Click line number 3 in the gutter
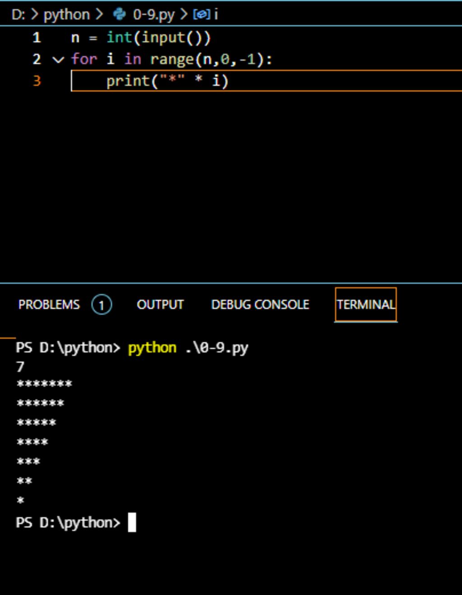The image size is (462, 595). click(x=37, y=81)
